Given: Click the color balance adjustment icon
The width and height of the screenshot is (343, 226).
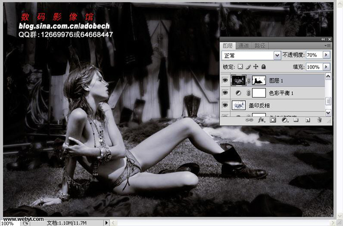Looking at the screenshot, I should click(238, 93).
